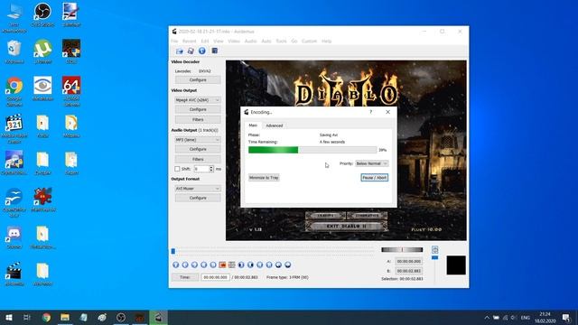
Task: Open the Windows Start menu
Action: [x=9, y=317]
